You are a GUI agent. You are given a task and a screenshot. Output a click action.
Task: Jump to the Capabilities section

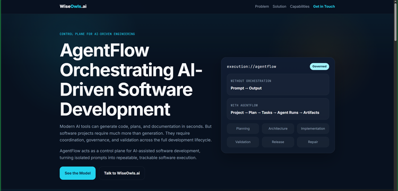(x=300, y=6)
